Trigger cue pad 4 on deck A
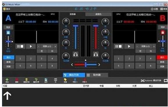 [52, 58]
